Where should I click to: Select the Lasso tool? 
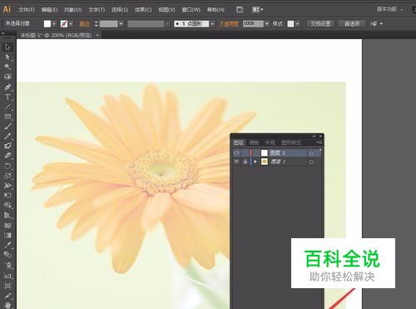click(7, 77)
